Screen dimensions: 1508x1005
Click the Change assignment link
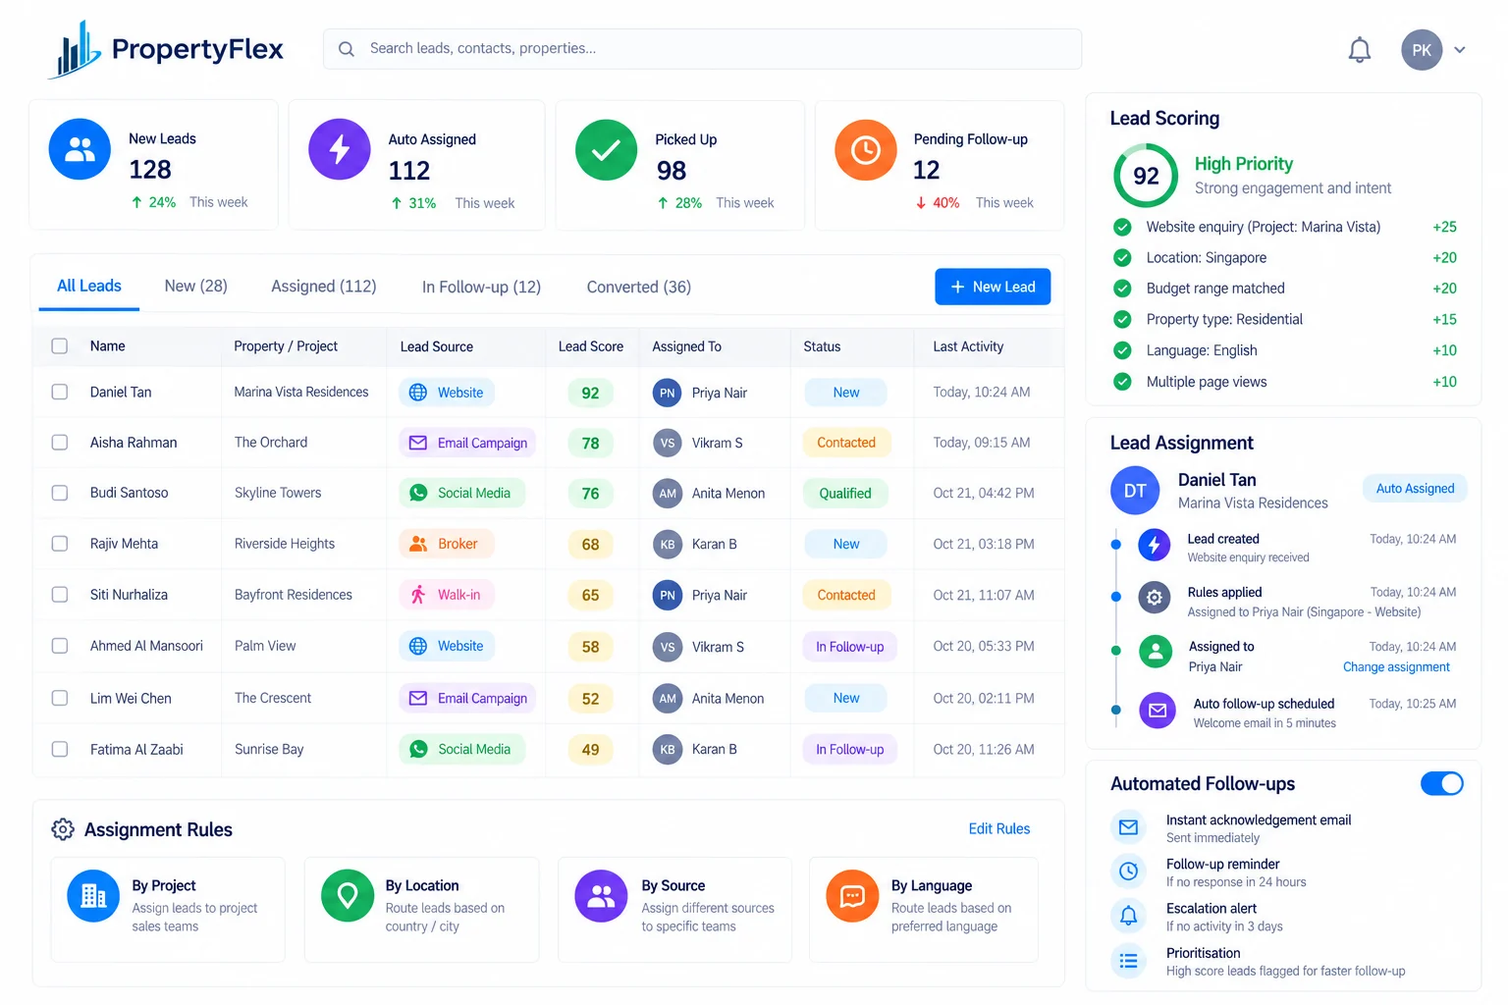(1396, 667)
